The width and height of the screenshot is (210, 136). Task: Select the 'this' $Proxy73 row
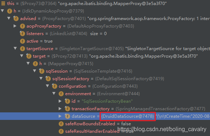tap(105, 3)
